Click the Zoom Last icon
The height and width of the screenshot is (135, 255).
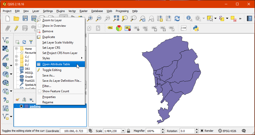pyautogui.click(x=143, y=18)
